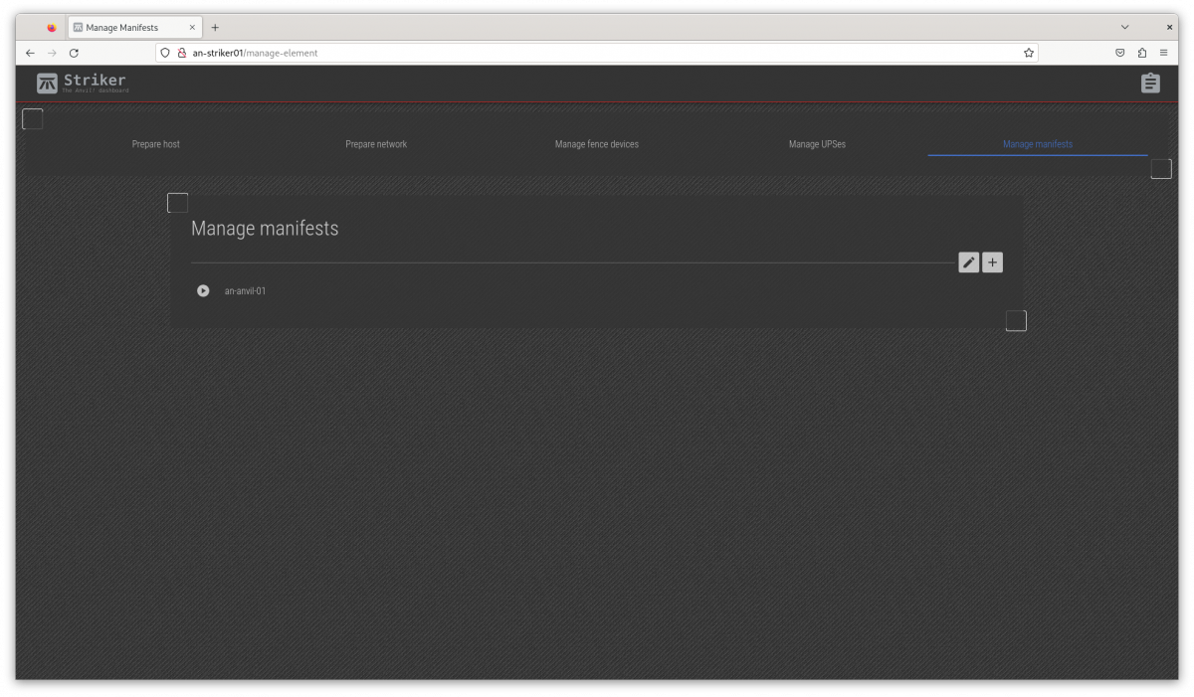Reload the page with the refresh icon

74,53
